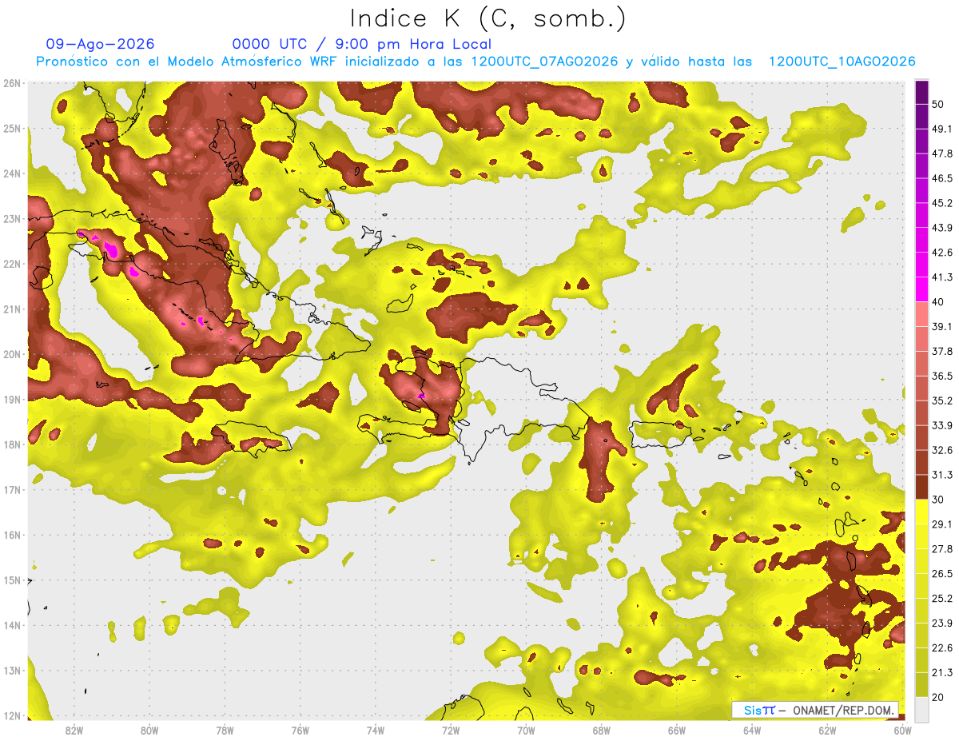Select the date label "09-Ago-2026"
The height and width of the screenshot is (741, 959).
(100, 44)
